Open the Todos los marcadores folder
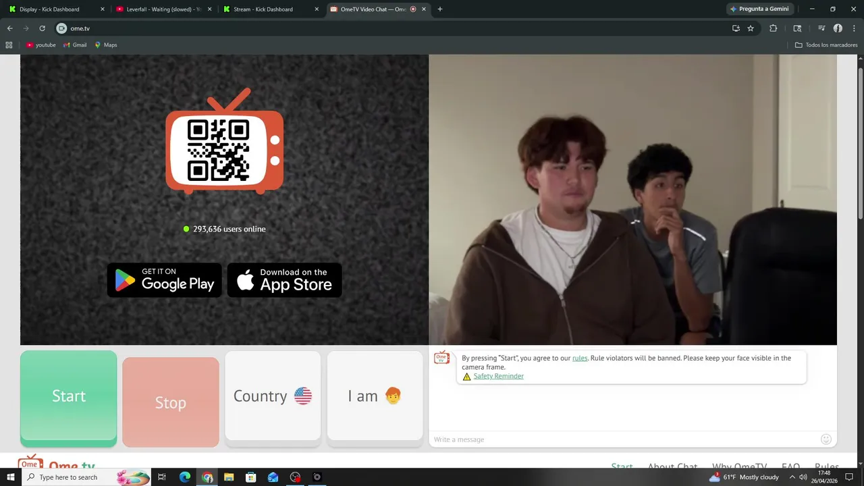The image size is (864, 486). coord(826,45)
